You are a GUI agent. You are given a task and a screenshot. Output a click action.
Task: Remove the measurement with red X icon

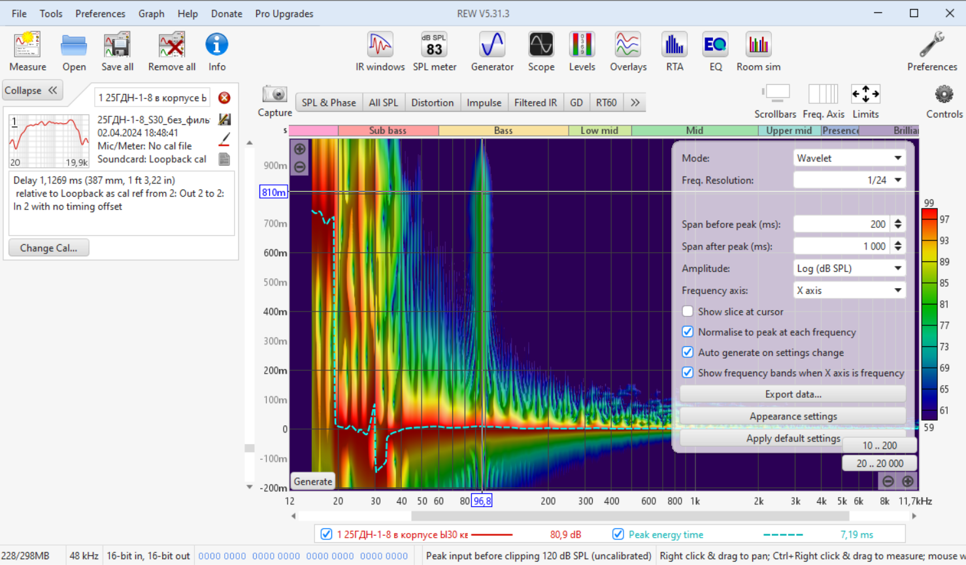click(224, 98)
